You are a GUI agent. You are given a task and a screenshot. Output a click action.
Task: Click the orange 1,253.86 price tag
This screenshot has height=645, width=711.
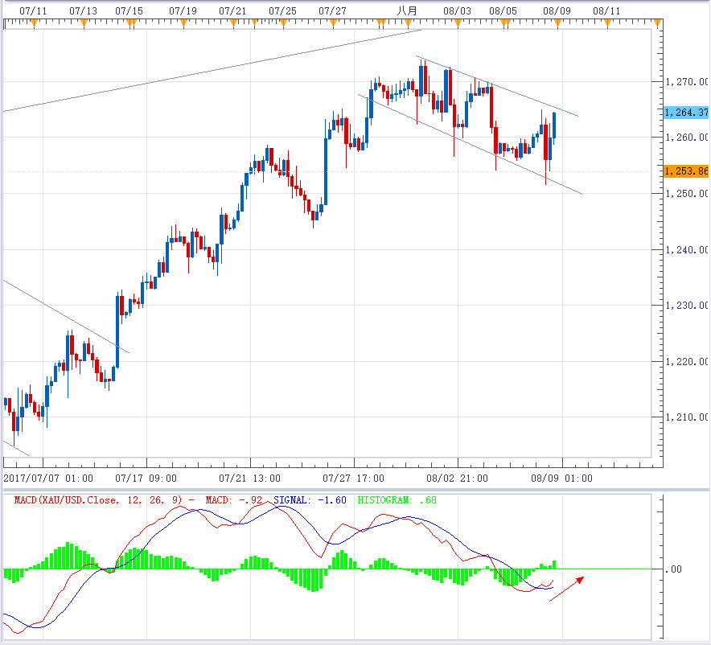click(686, 171)
